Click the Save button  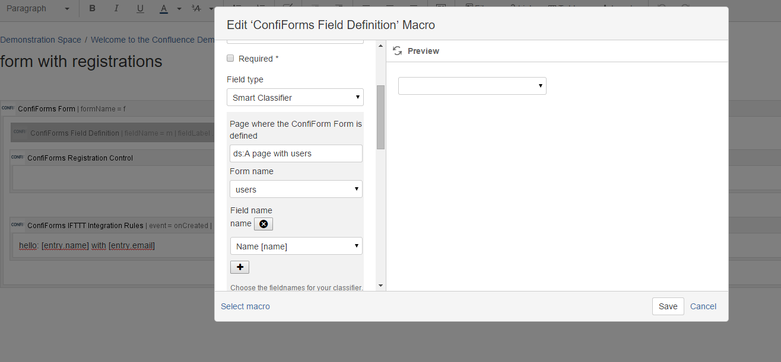click(668, 306)
